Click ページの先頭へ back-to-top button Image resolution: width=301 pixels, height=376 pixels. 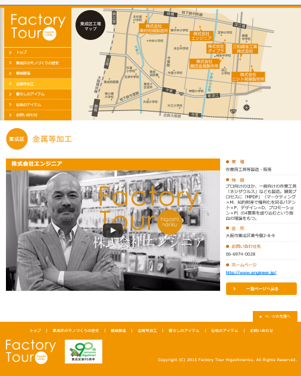point(275,316)
